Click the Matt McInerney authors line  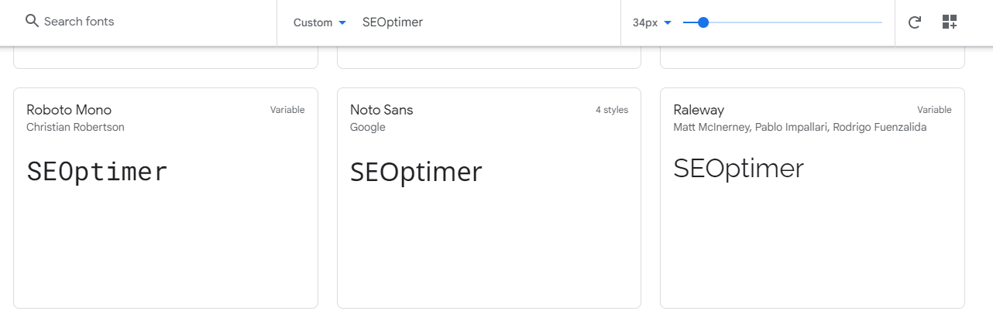pyautogui.click(x=800, y=127)
